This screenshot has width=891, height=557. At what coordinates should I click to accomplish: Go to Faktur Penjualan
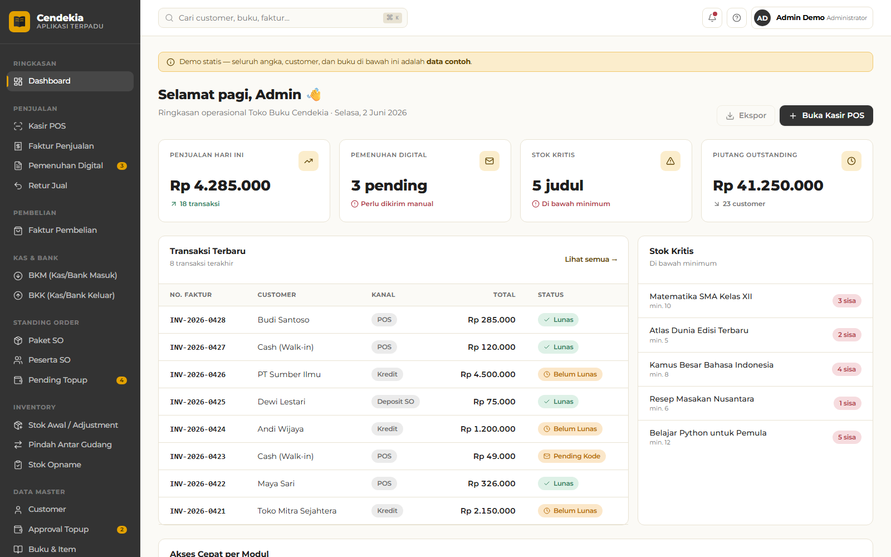(x=70, y=146)
